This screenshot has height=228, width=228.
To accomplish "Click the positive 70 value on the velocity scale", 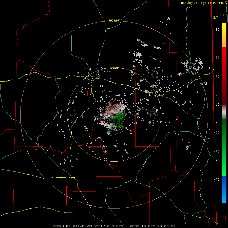I will coord(218,48).
